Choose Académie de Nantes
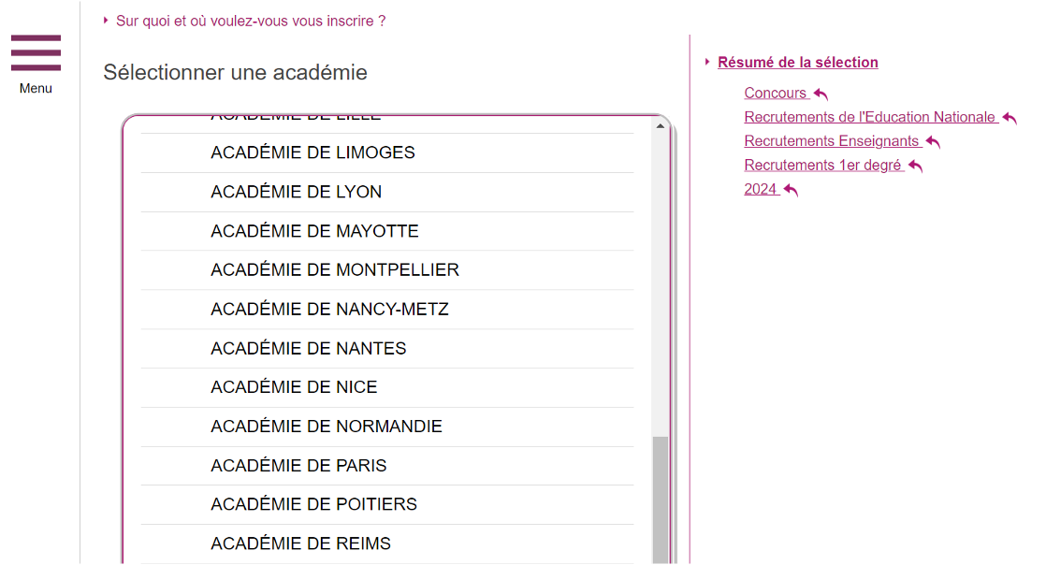This screenshot has width=1046, height=565. tap(308, 349)
